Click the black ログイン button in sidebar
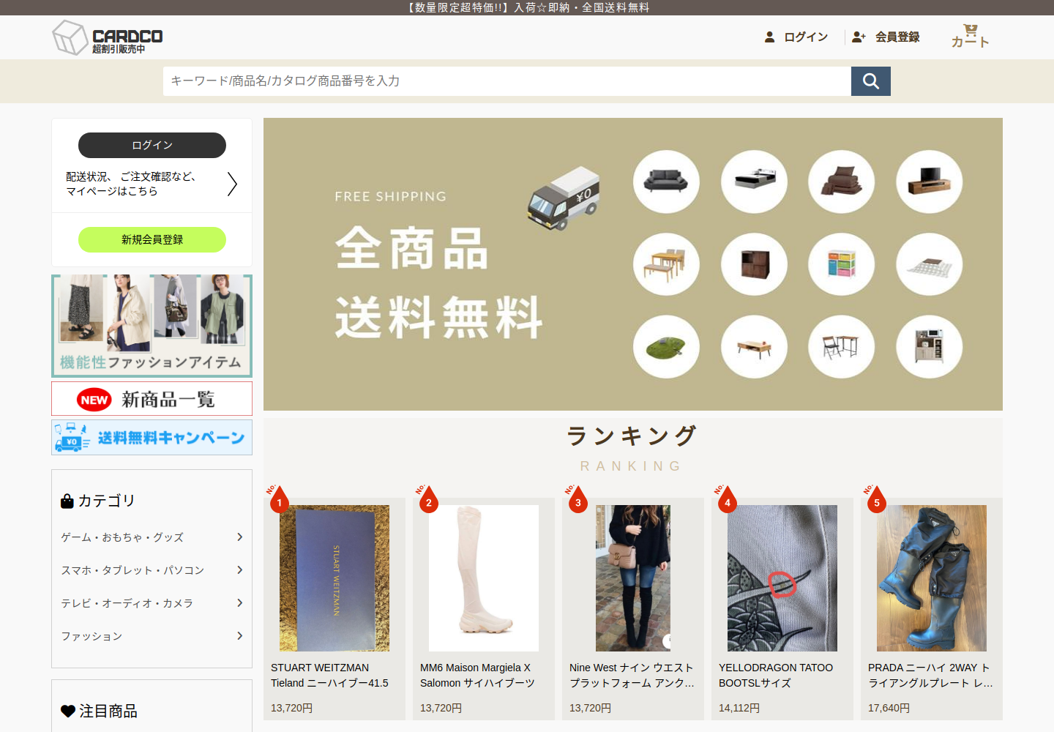Viewport: 1054px width, 732px height. click(x=152, y=145)
